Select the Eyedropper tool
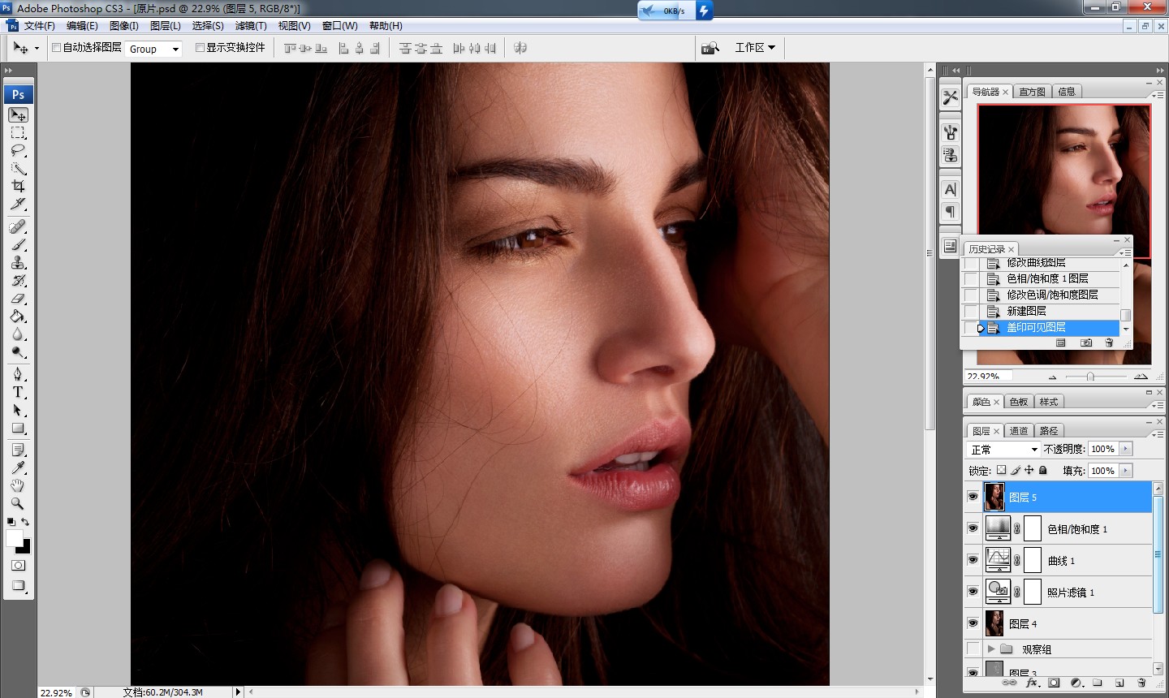Image resolution: width=1169 pixels, height=698 pixels. 18,468
